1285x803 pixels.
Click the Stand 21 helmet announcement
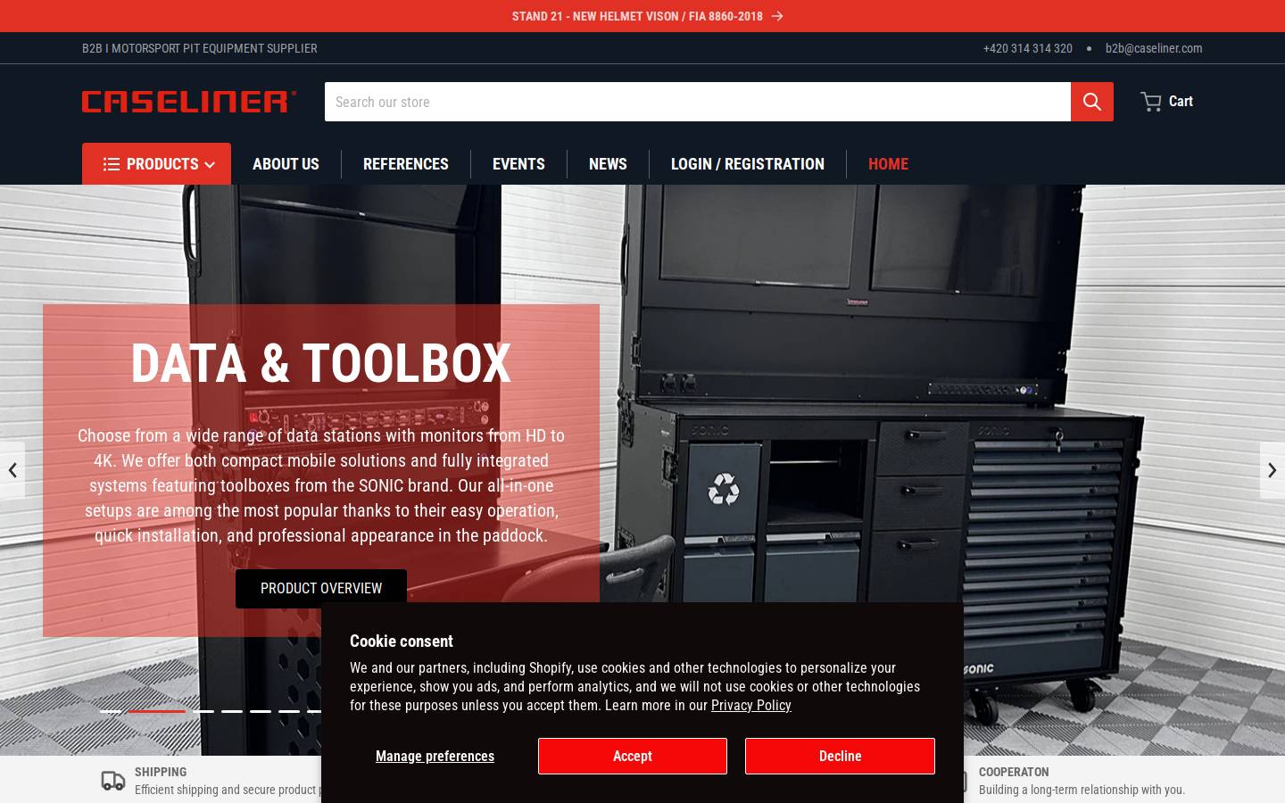(637, 16)
